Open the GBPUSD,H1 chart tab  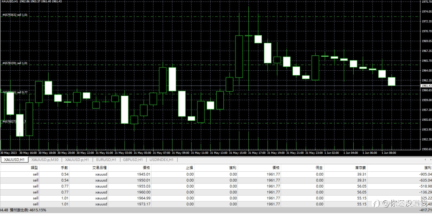[133, 160]
